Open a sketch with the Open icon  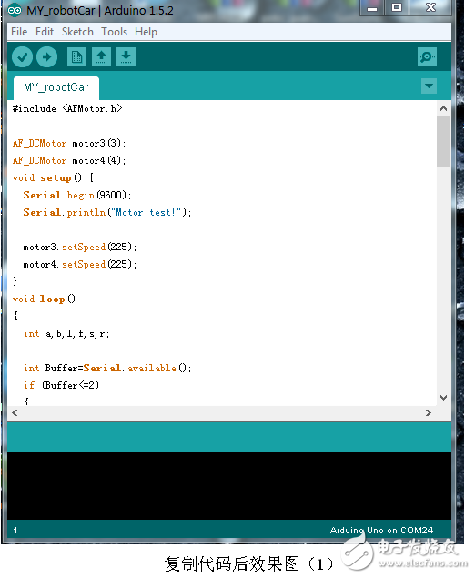pos(101,57)
